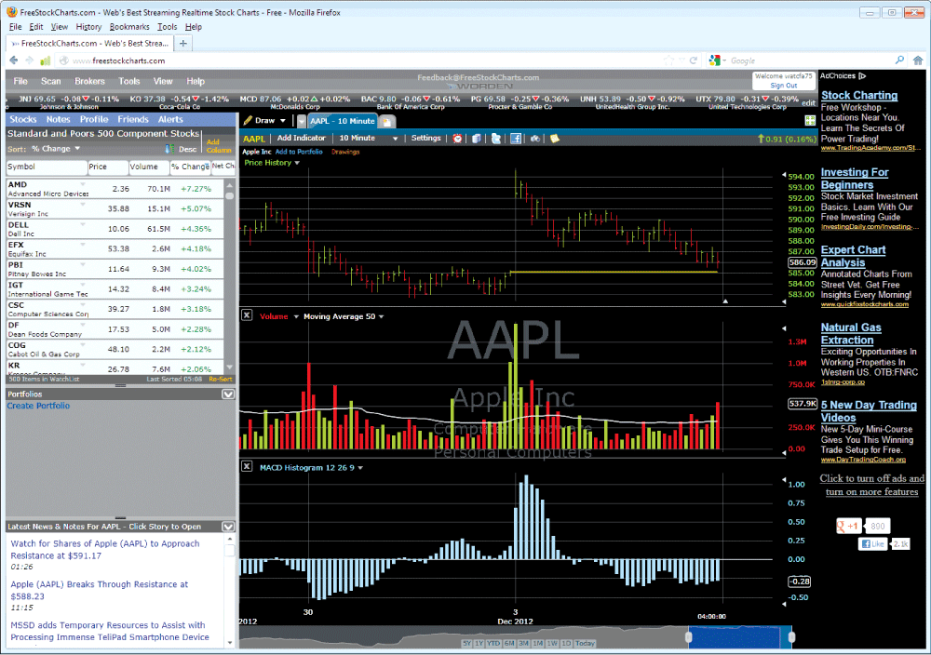Toggle Desc sort order

[187, 149]
